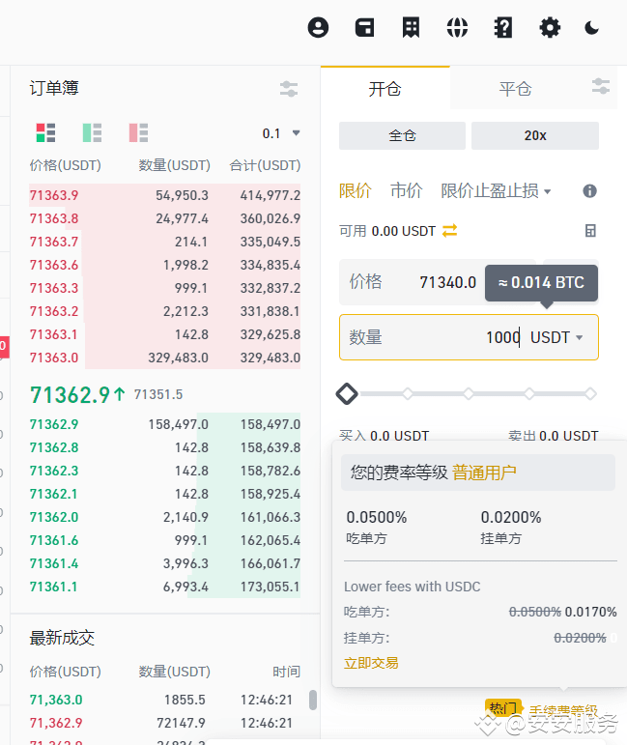The height and width of the screenshot is (745, 627).
Task: Click the globe language icon
Action: 457,27
